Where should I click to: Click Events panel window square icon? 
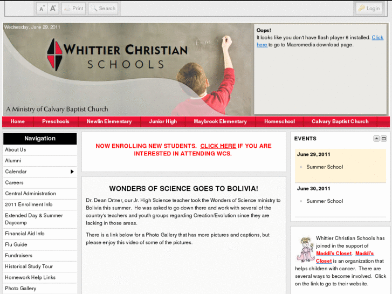(384, 138)
